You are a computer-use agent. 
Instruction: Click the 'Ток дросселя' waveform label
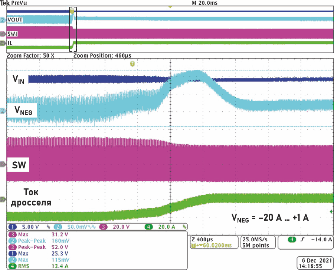[x=31, y=197]
